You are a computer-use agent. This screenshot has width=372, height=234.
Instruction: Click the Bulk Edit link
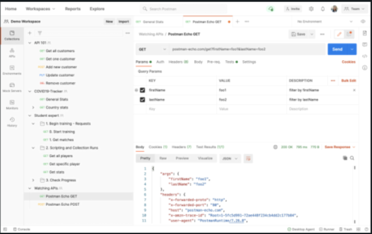(x=348, y=81)
